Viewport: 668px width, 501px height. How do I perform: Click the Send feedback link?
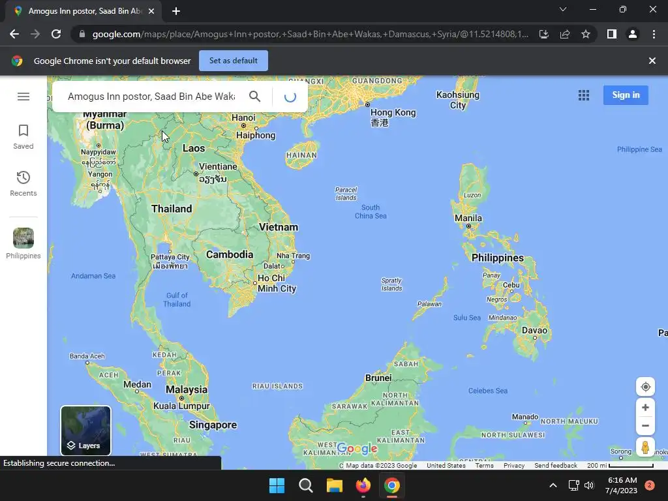coord(556,465)
